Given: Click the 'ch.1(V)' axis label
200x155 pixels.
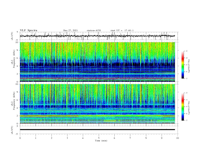Looking at the screenshot, I should 12,36.
